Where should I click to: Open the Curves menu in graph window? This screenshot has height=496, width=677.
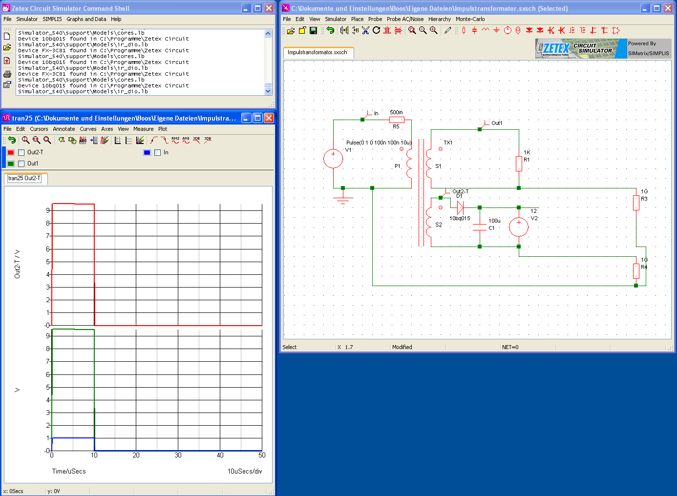[88, 129]
